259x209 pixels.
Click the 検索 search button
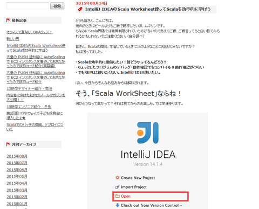coord(57,6)
